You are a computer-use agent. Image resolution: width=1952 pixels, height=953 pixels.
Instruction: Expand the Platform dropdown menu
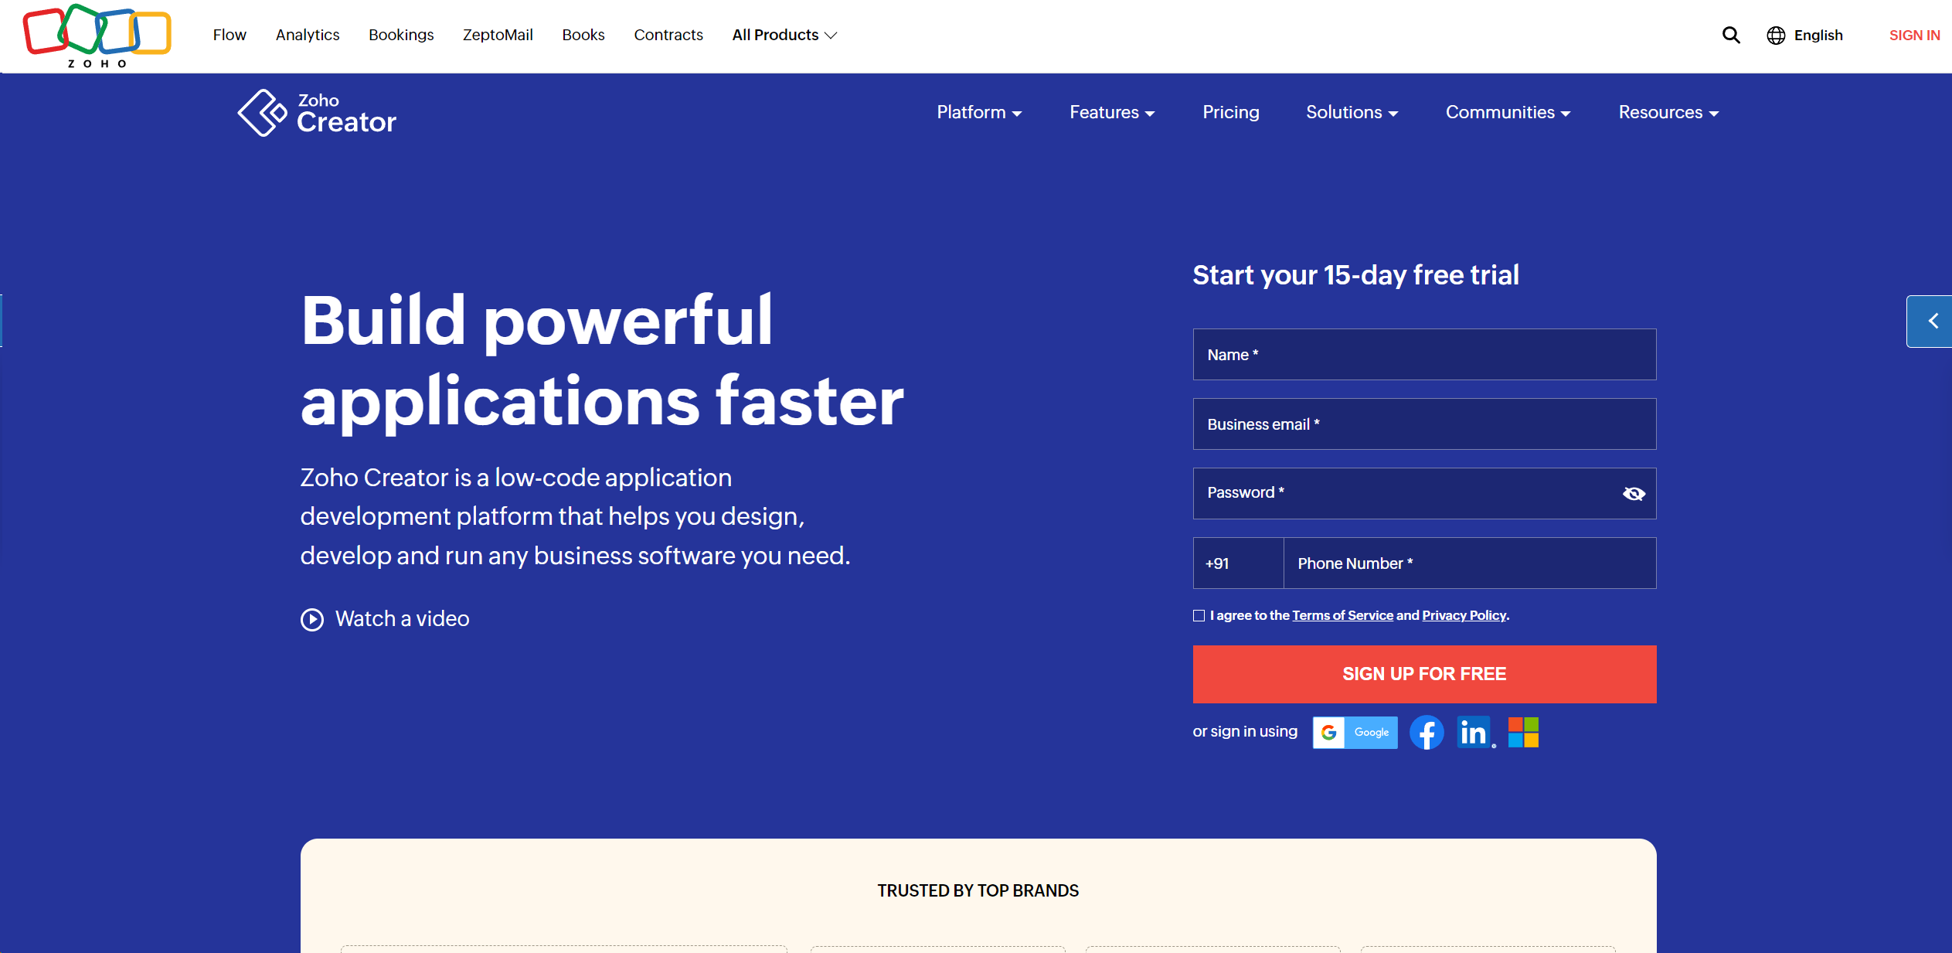click(980, 112)
